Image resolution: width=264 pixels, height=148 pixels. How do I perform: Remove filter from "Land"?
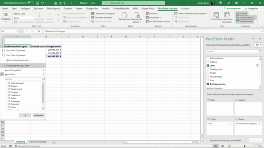pyautogui.click(x=23, y=66)
